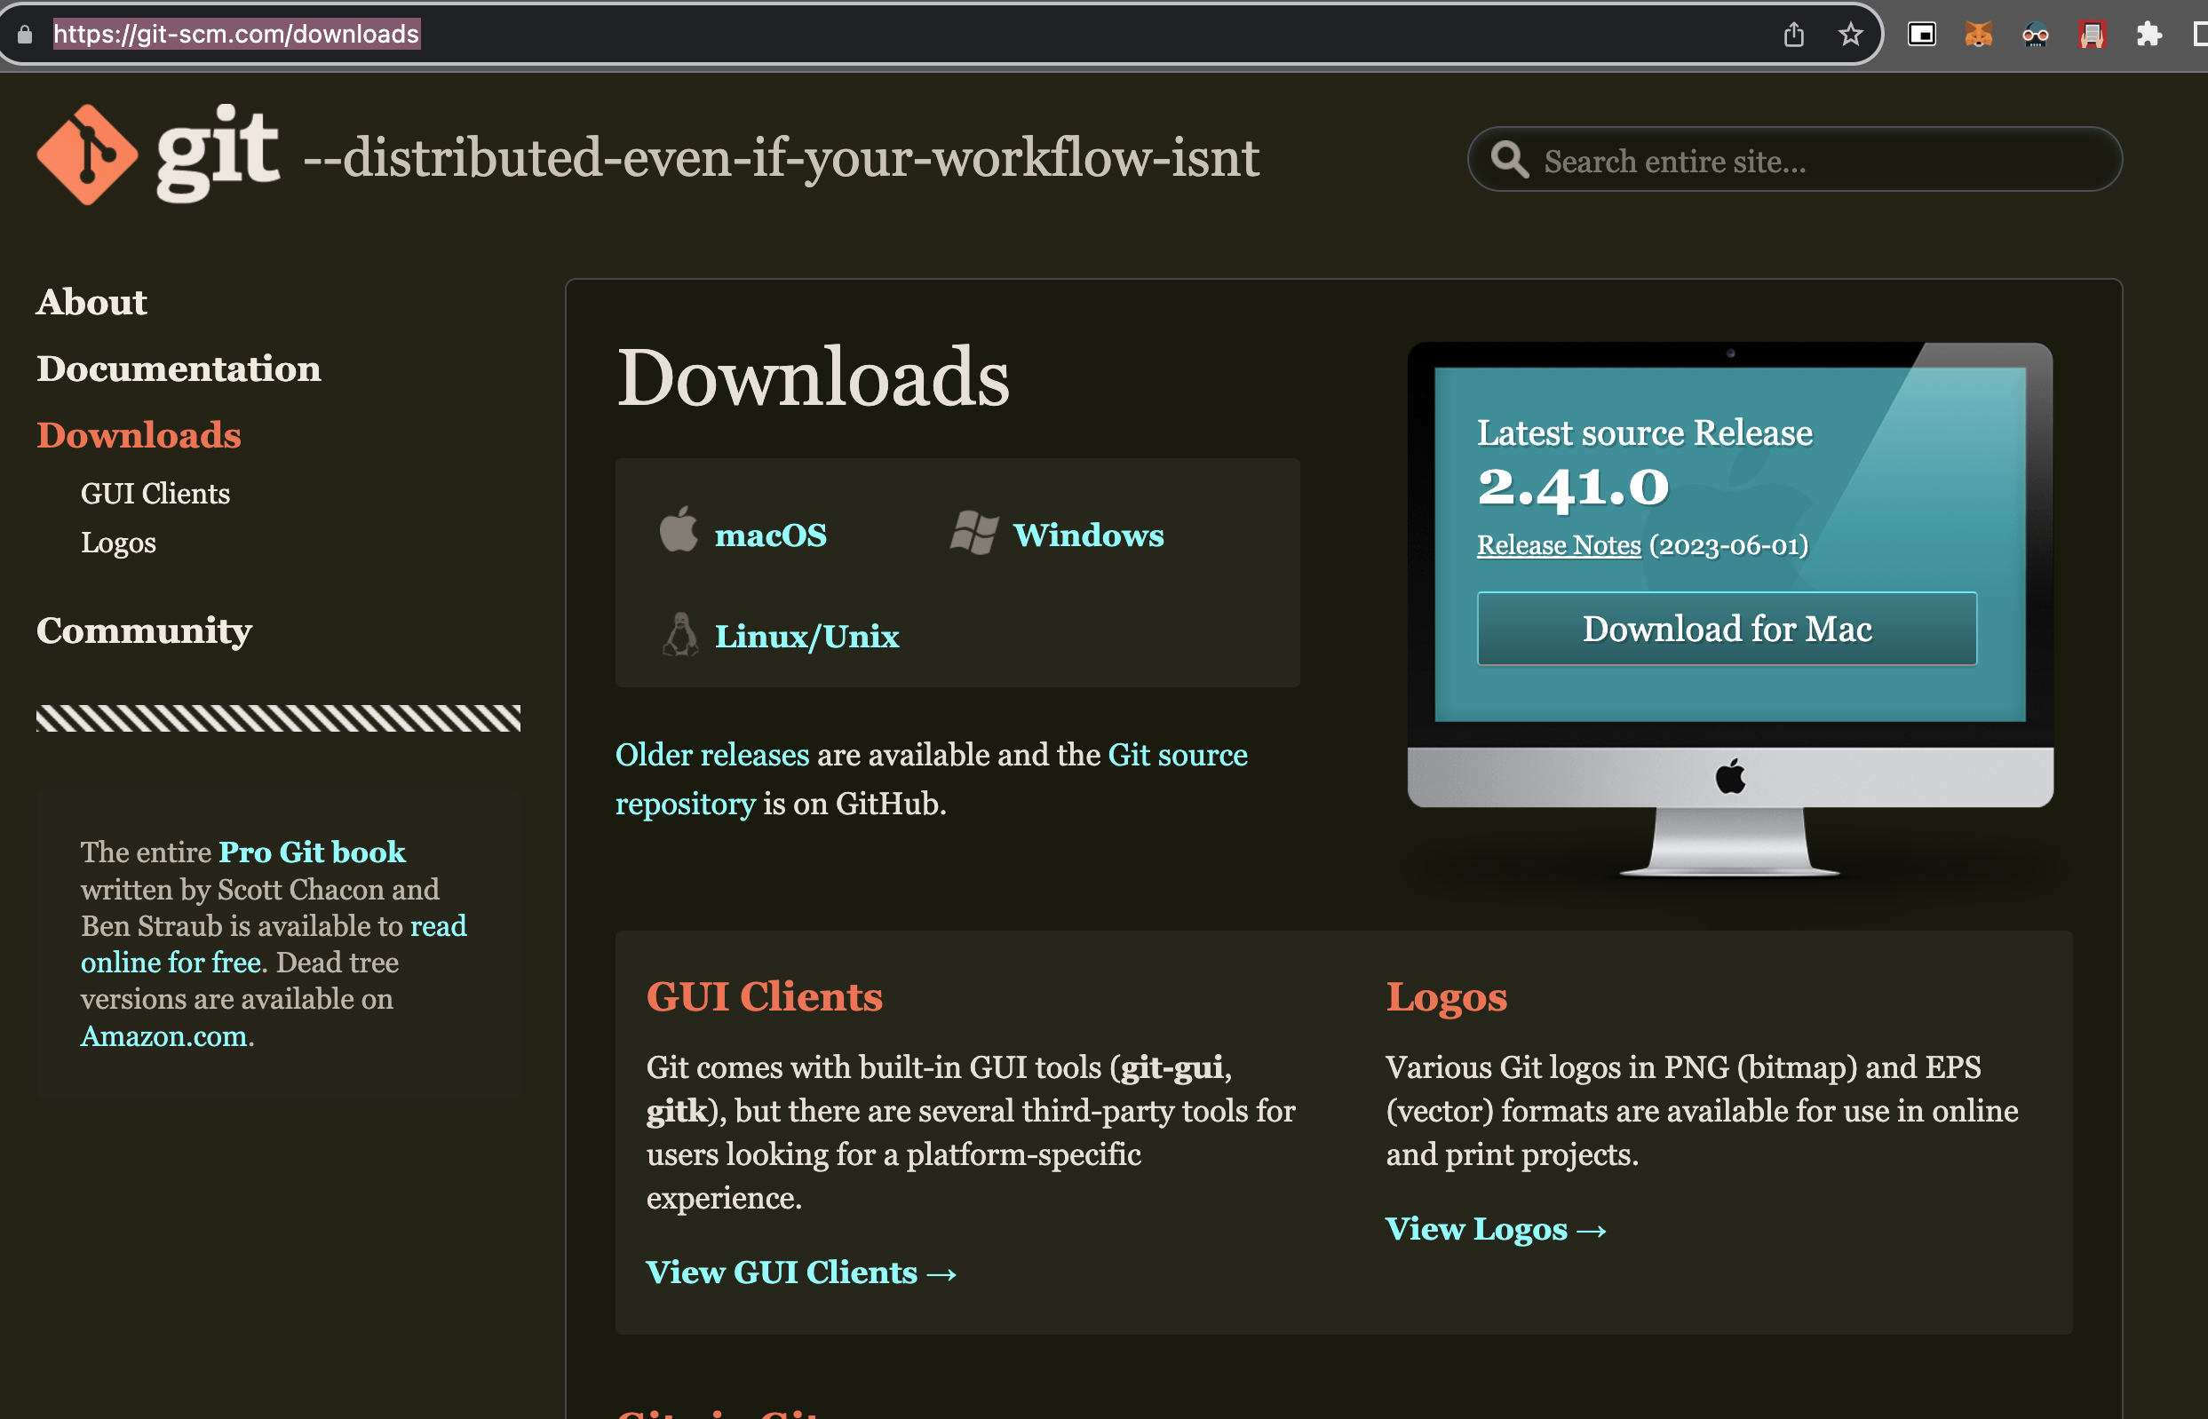The height and width of the screenshot is (1419, 2208).
Task: Focus the browser address bar URL
Action: (237, 34)
